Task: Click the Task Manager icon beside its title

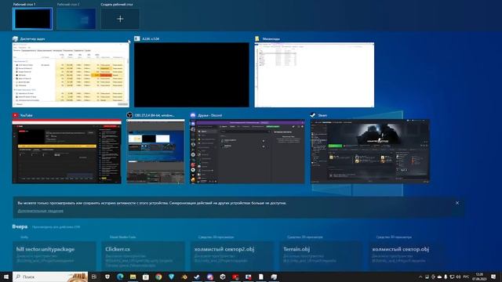Action: click(x=15, y=38)
